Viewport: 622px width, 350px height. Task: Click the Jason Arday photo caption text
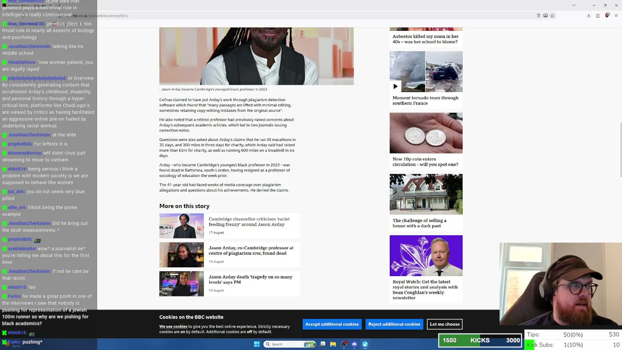tap(214, 89)
